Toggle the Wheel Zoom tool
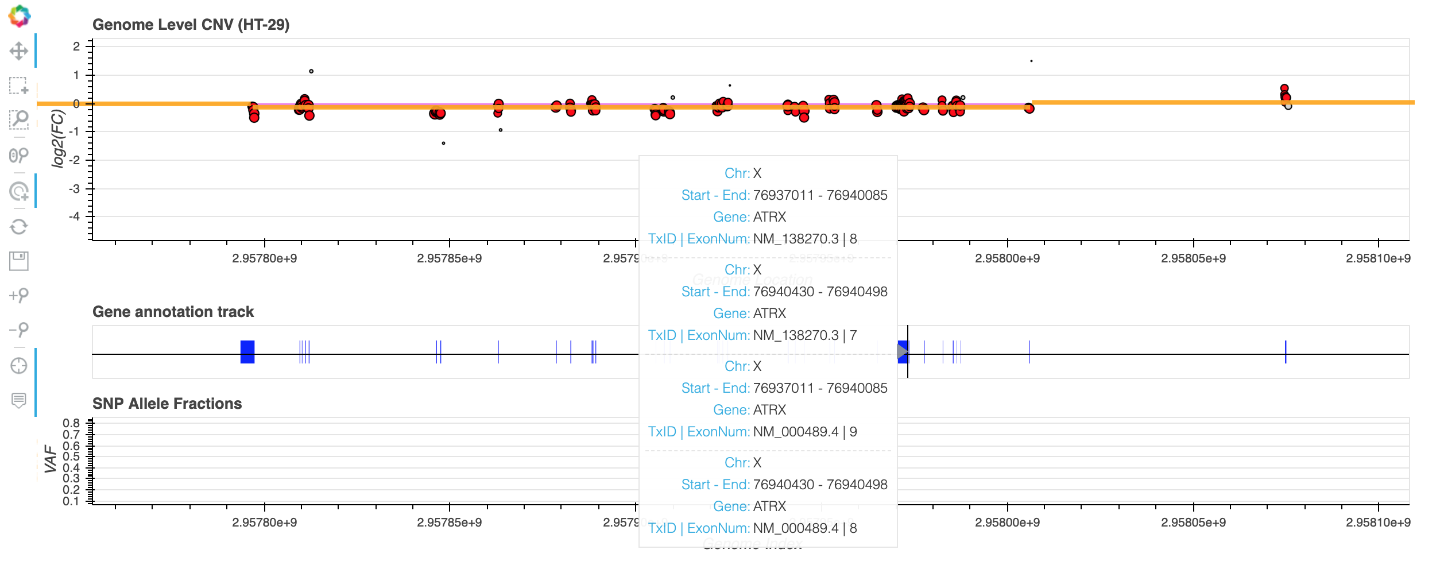This screenshot has height=565, width=1440. (x=19, y=155)
